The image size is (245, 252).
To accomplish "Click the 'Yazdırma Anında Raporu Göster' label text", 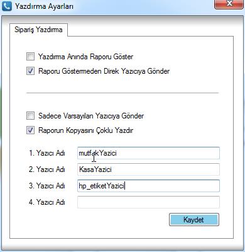I will click(x=85, y=57).
